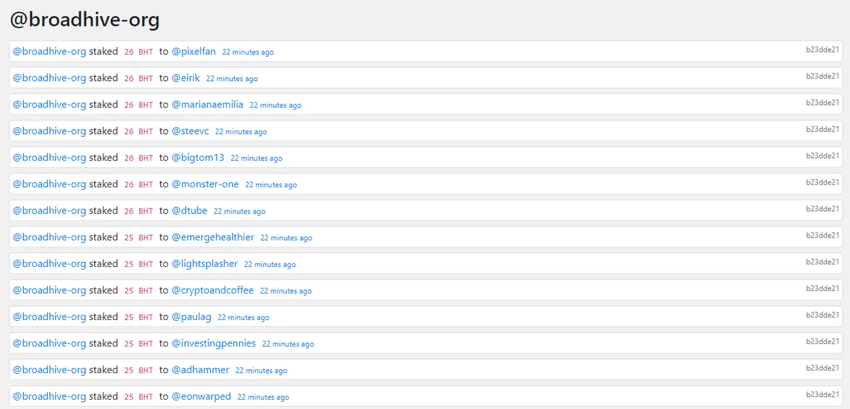This screenshot has width=850, height=409.
Task: Open the @paulag account link
Action: click(192, 317)
